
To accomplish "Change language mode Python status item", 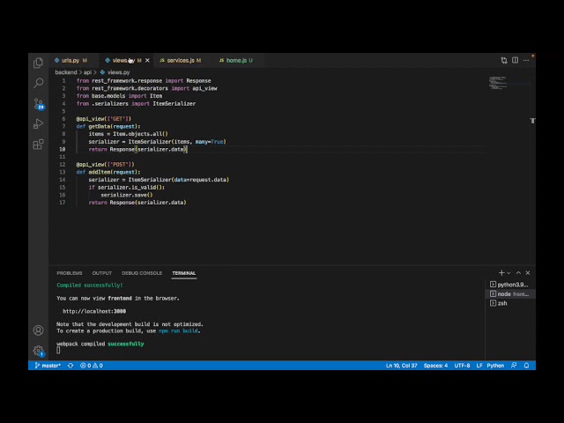I will [495, 366].
